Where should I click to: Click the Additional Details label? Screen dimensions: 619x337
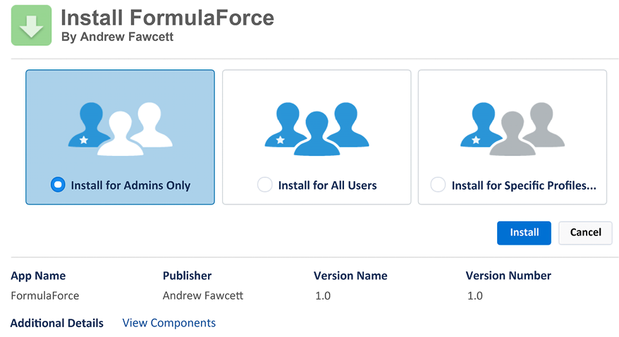point(57,323)
